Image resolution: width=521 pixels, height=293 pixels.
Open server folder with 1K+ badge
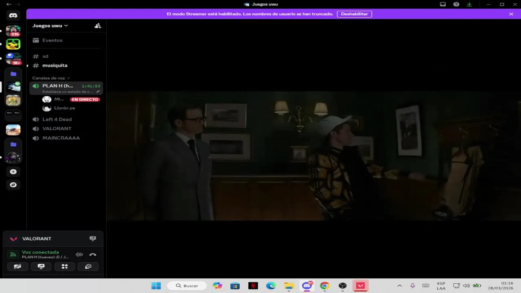click(x=13, y=59)
